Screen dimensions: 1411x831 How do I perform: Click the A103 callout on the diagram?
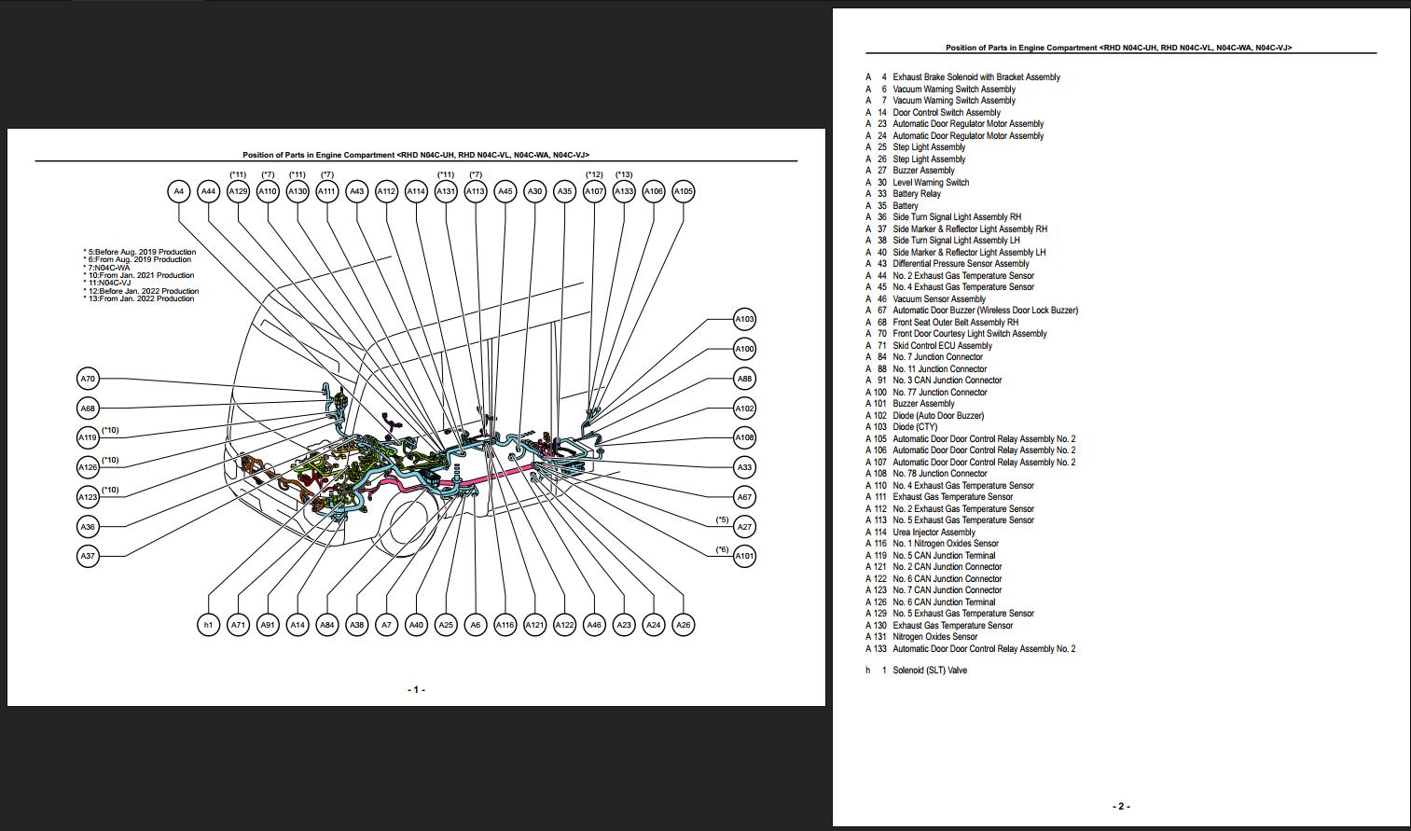(x=742, y=318)
